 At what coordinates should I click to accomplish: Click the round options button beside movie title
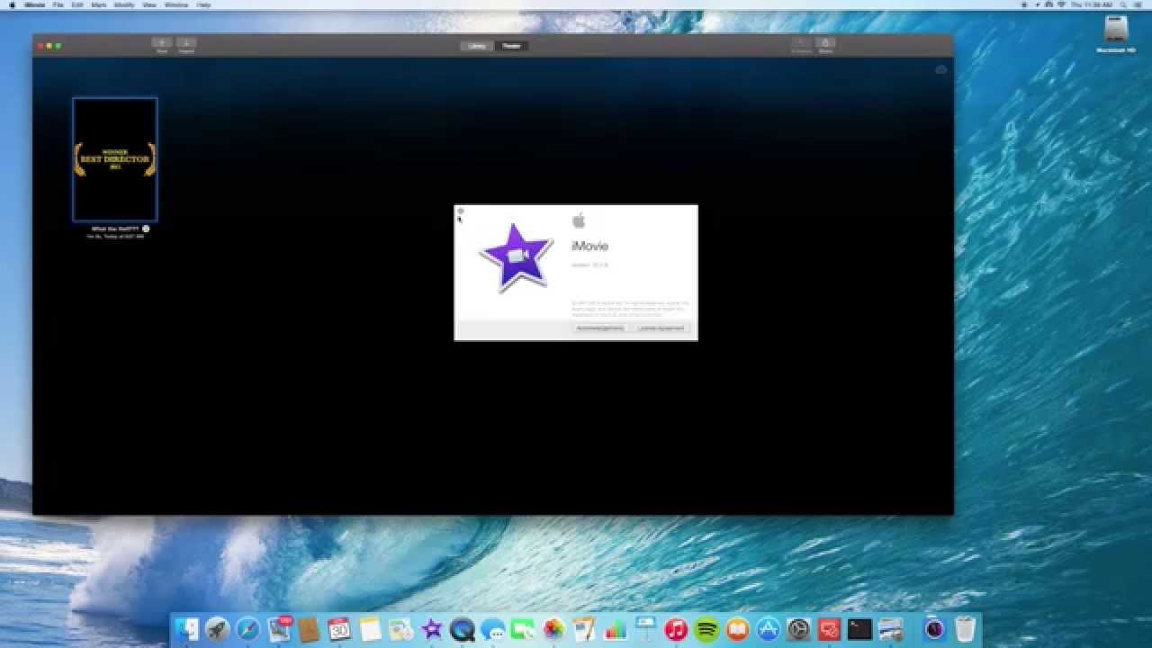146,229
